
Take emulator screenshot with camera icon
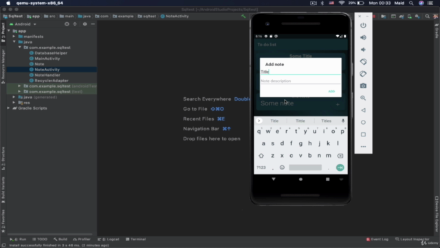(363, 85)
